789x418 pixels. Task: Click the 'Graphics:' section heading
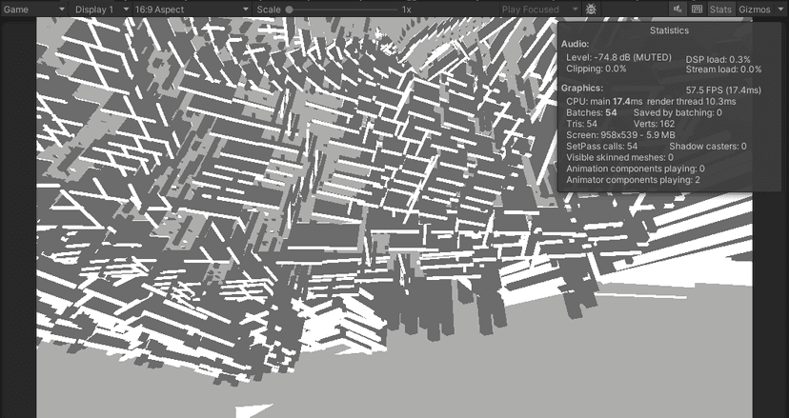(581, 88)
